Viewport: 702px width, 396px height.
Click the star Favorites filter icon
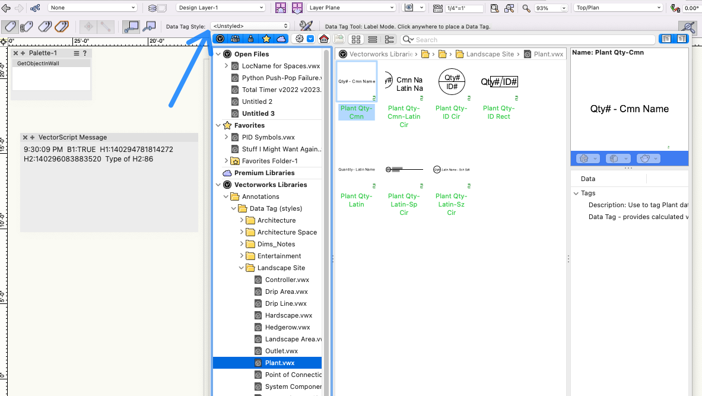[266, 39]
